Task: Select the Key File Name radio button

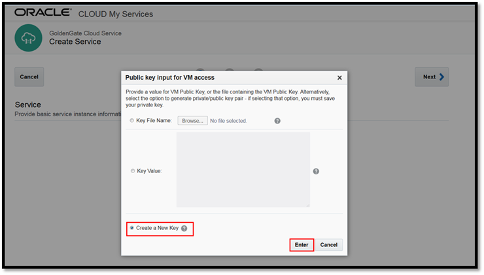Action: tap(132, 121)
